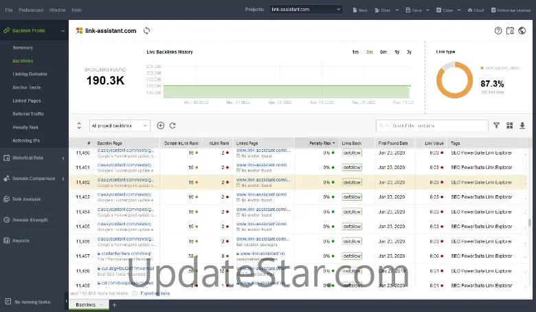536x312 pixels.
Task: Open the Backlinks tab dropdown arrow
Action: 101,304
